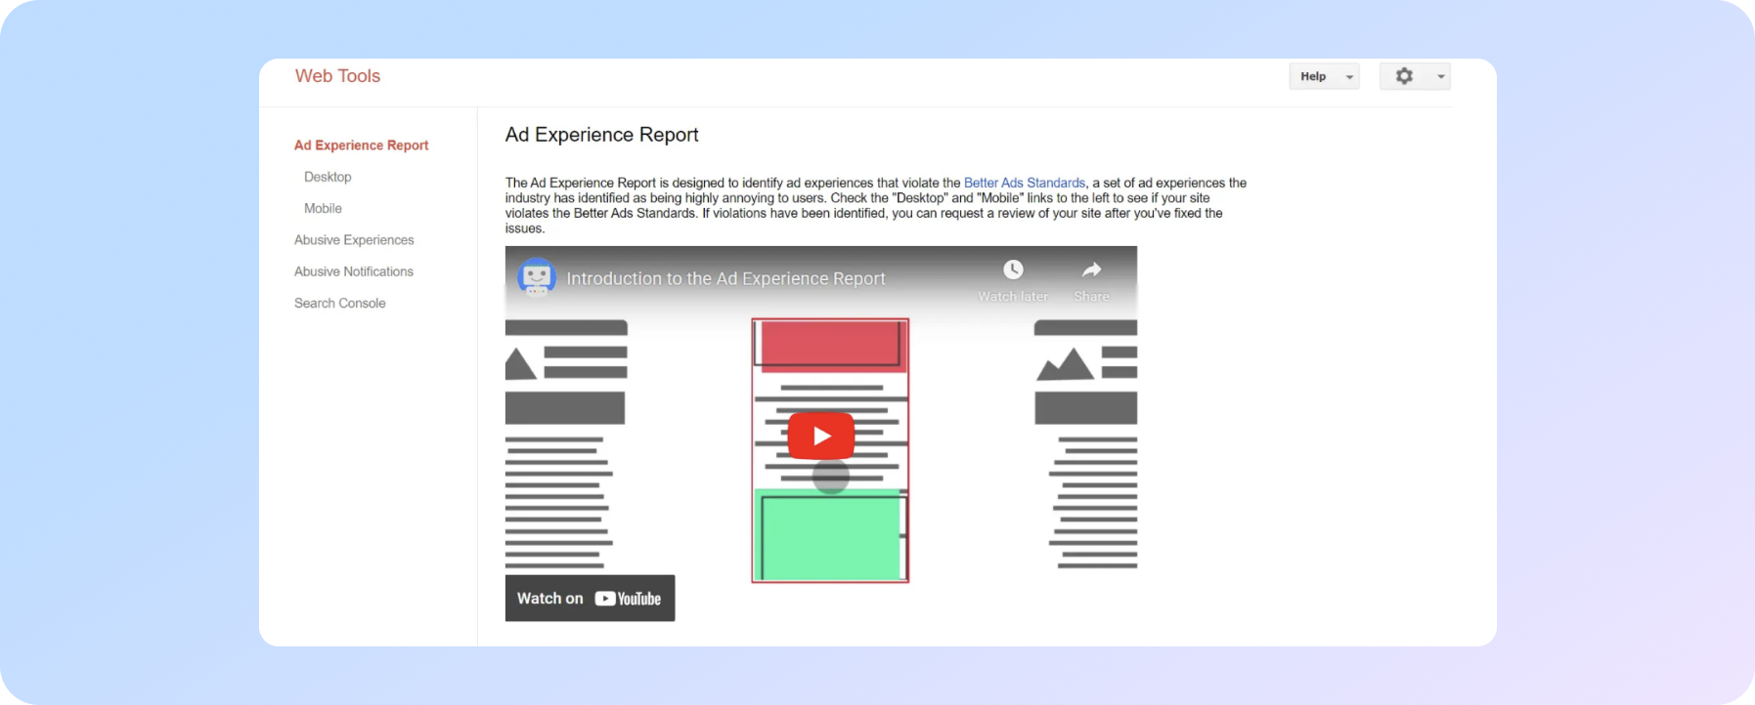1755x705 pixels.
Task: Go to Abusive Notifications
Action: tap(354, 271)
